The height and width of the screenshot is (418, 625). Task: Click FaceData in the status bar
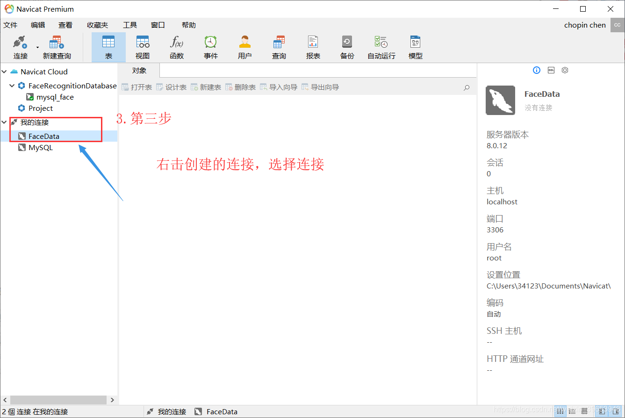coord(222,412)
